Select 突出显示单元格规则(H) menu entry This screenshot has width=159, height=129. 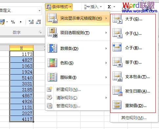[x=78, y=18]
